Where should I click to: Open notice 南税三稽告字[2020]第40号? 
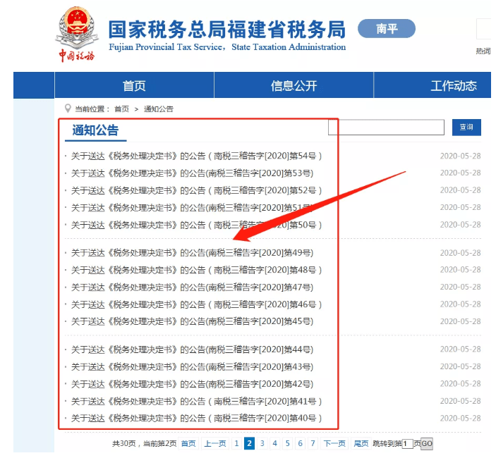point(196,418)
